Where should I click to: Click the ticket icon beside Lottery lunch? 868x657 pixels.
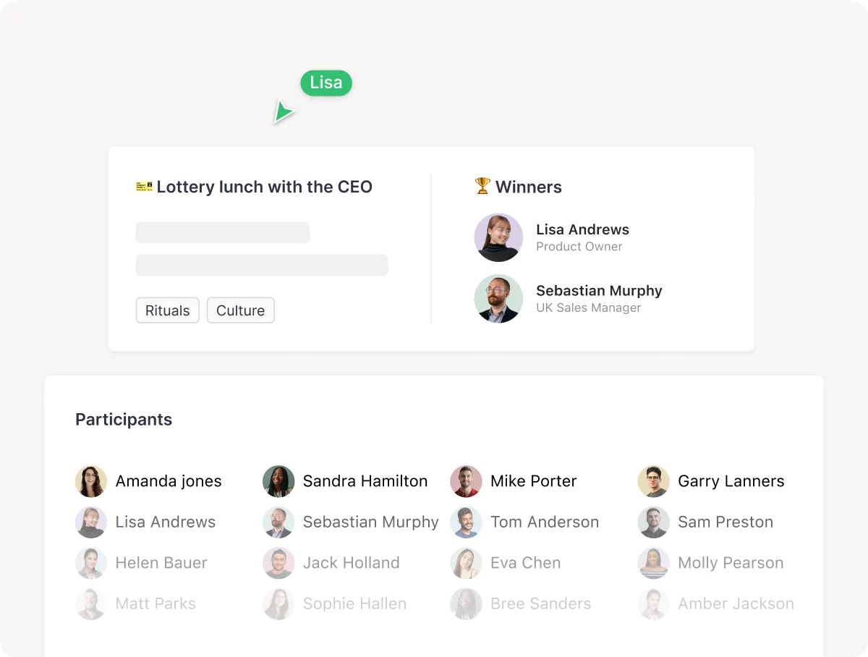(x=144, y=186)
